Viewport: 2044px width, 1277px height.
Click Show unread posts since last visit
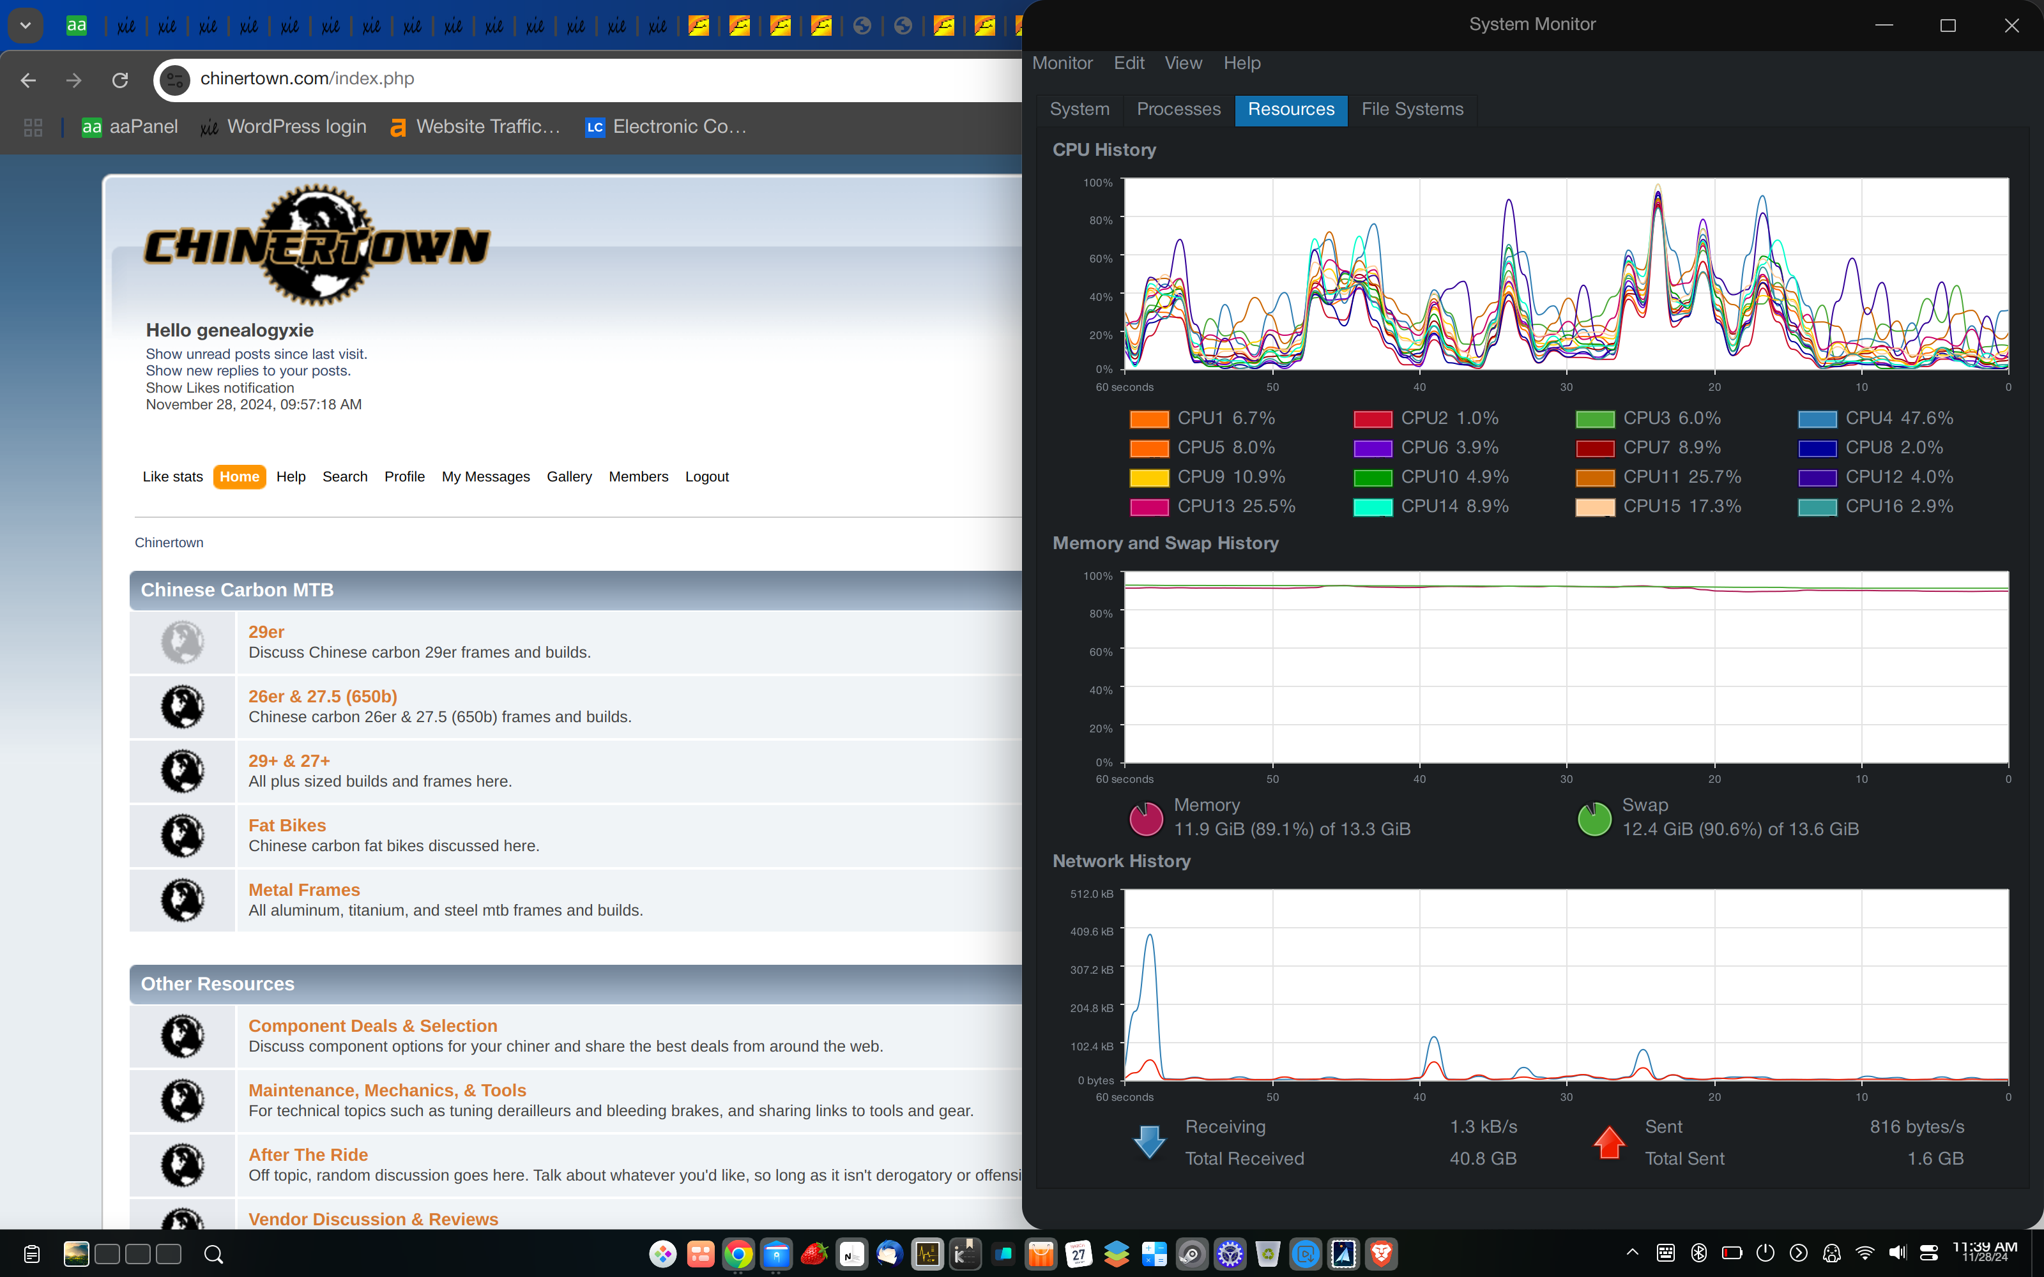tap(256, 354)
